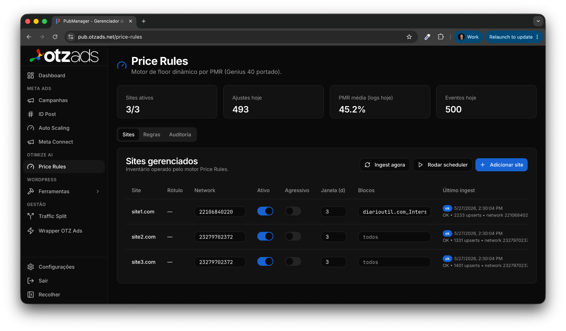
Task: Bookmark page with star icon
Action: tap(409, 37)
